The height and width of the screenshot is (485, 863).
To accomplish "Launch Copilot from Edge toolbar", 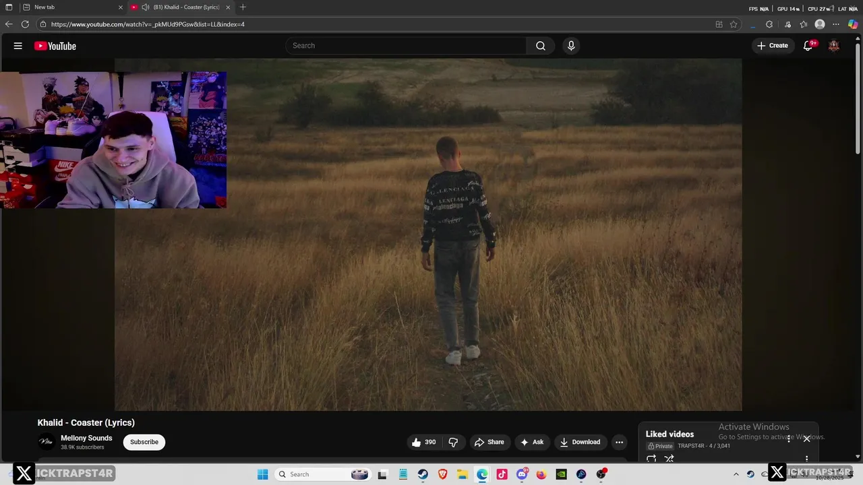I will click(853, 24).
